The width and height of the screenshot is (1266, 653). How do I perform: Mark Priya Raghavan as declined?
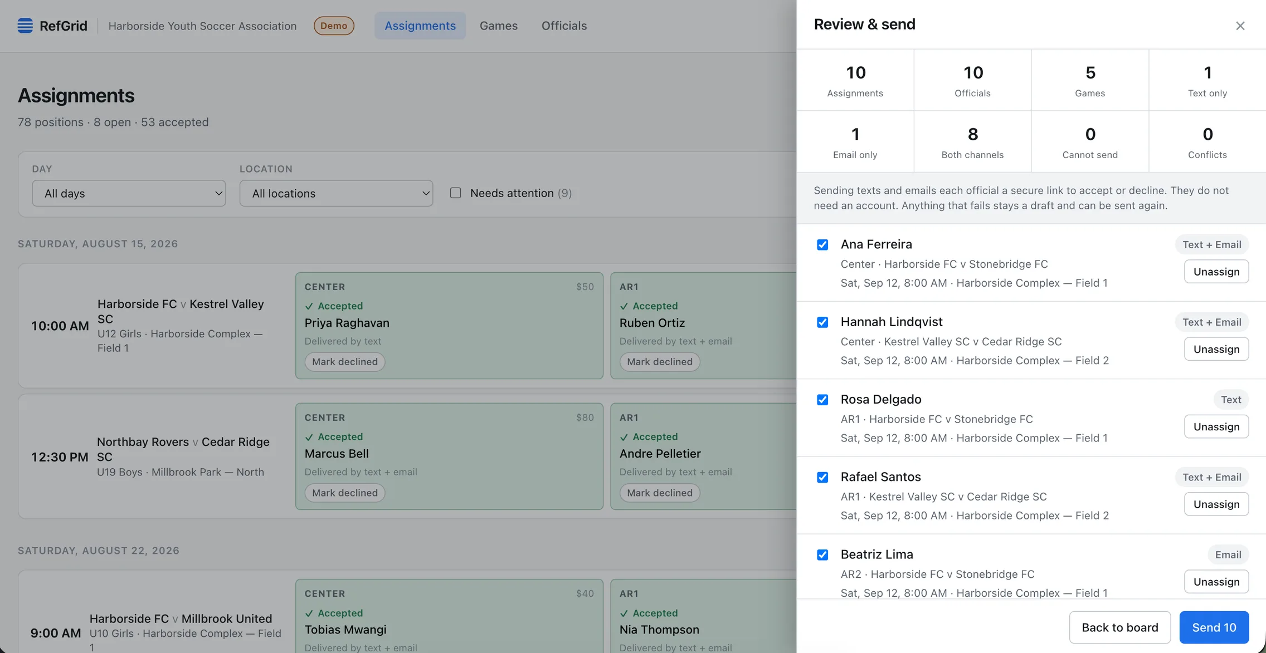[344, 362]
